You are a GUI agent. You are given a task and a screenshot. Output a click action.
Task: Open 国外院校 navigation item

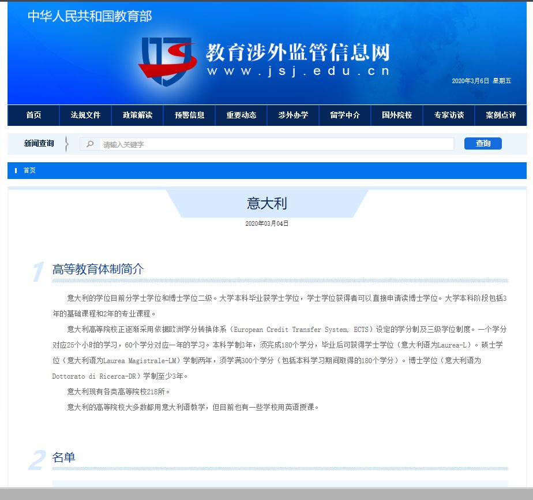[x=397, y=115]
